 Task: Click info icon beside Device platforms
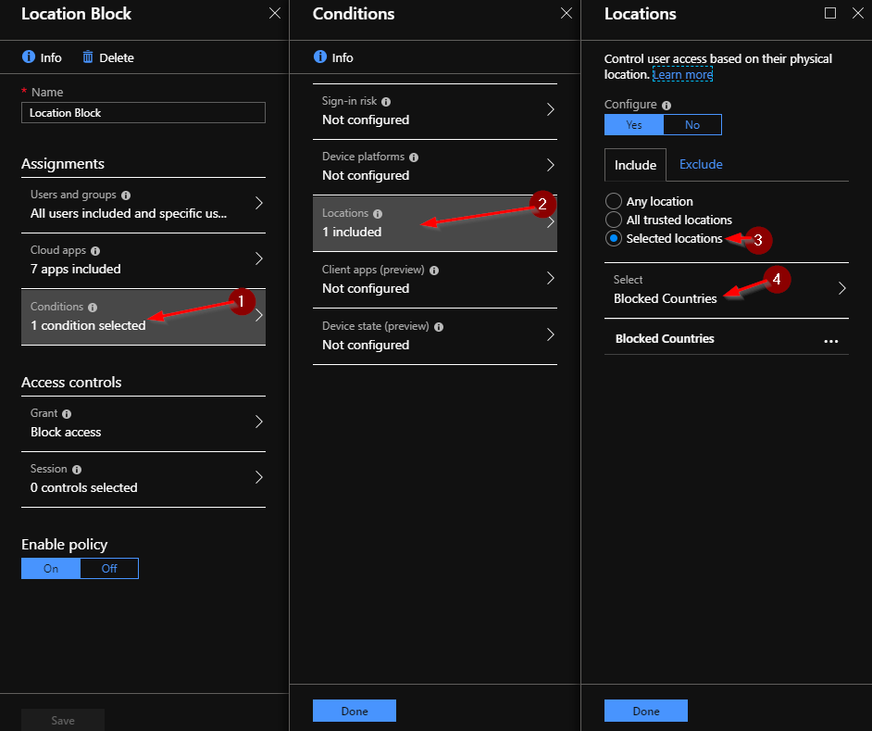pyautogui.click(x=414, y=158)
